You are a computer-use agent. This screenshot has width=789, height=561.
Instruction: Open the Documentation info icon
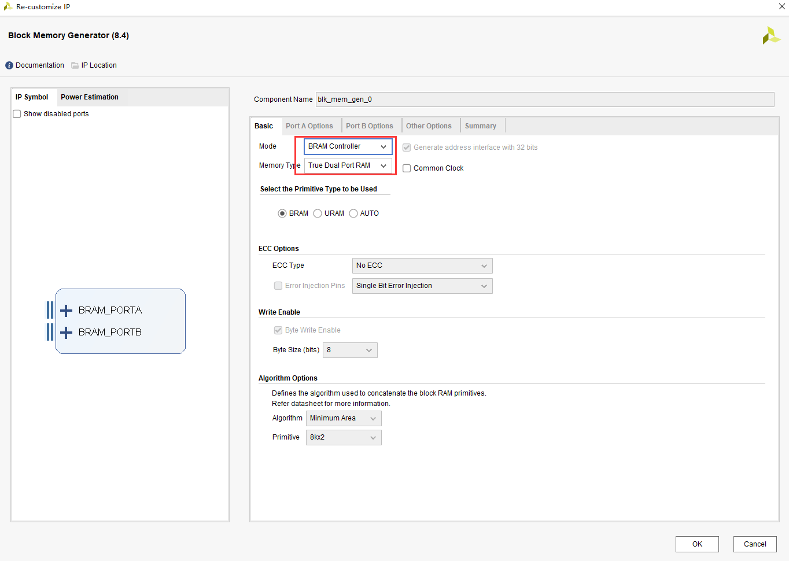point(9,65)
